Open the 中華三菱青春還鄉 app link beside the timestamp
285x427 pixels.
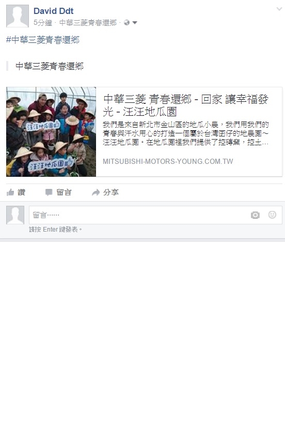click(88, 23)
